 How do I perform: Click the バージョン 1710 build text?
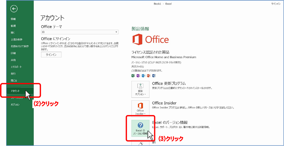(156, 62)
